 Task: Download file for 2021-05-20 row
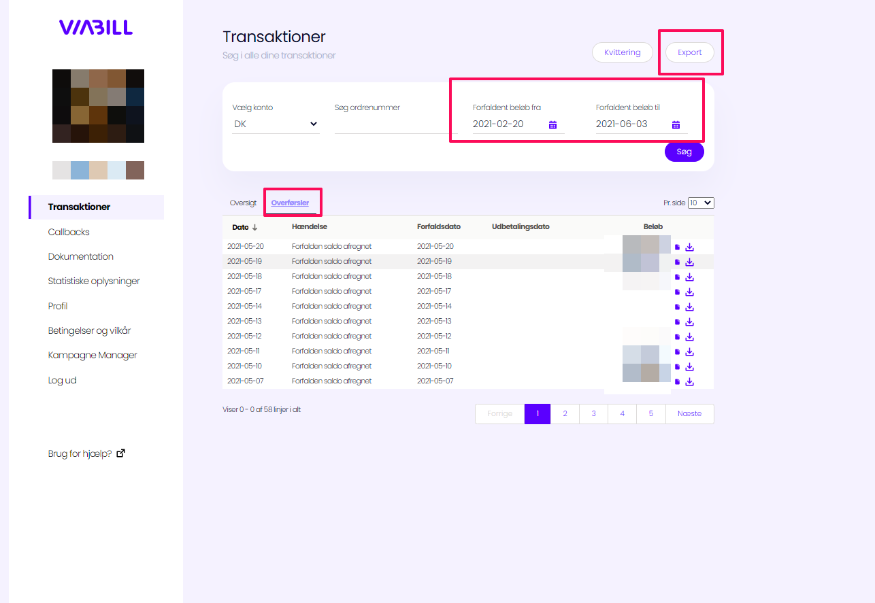[x=689, y=247]
